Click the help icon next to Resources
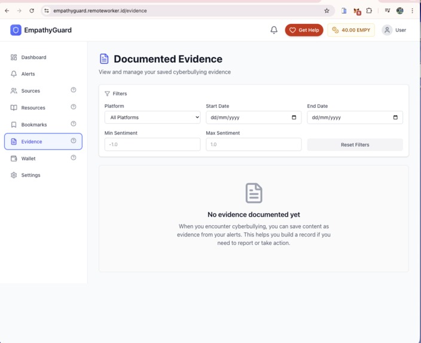Viewport: 421px width, 343px height. tap(74, 107)
